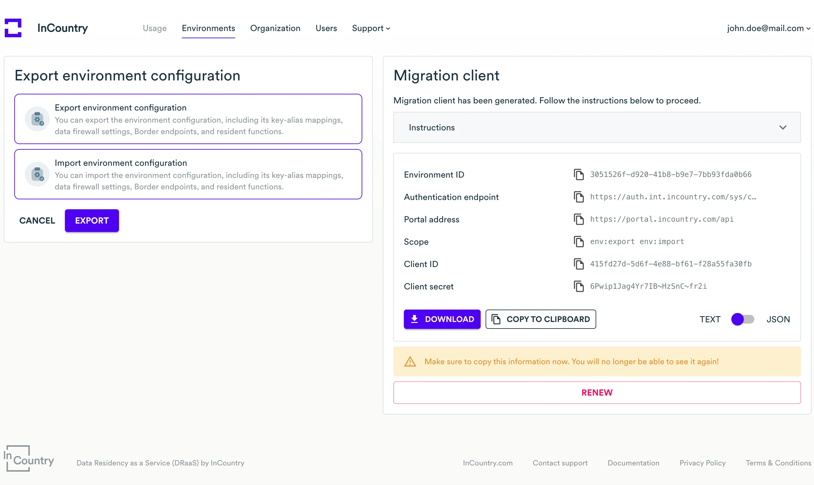This screenshot has height=485, width=814.
Task: Go to the Users section
Action: pyautogui.click(x=326, y=28)
